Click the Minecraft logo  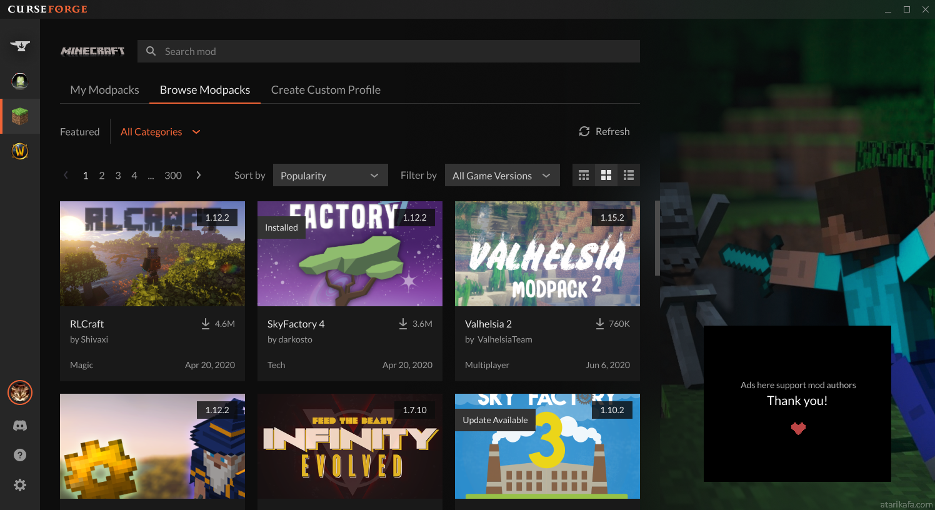click(92, 51)
